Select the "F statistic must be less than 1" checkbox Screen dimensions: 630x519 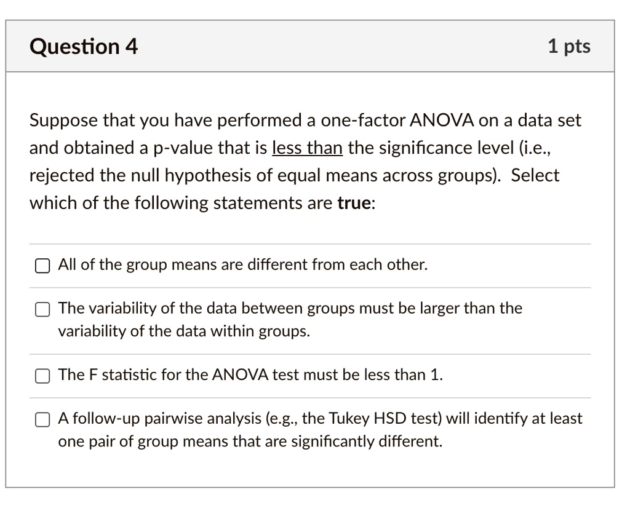[42, 376]
